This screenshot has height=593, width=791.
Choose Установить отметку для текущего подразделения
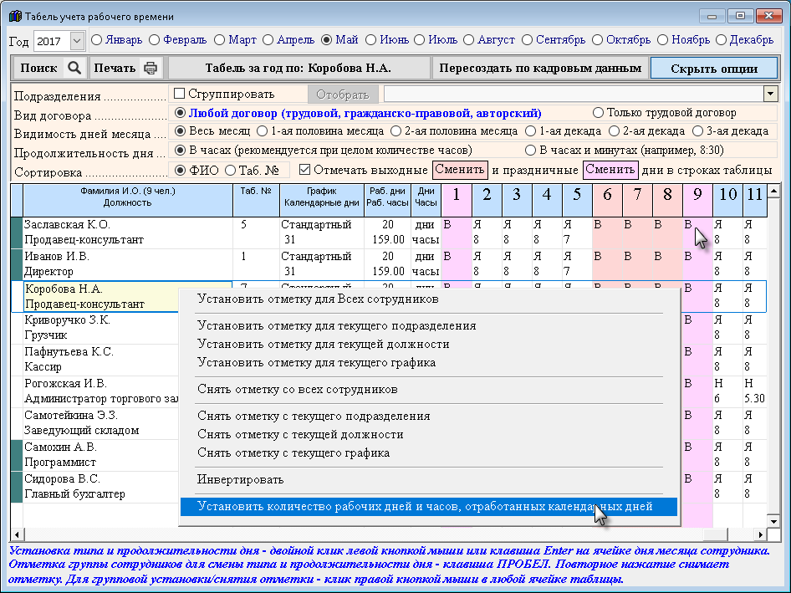(x=428, y=325)
